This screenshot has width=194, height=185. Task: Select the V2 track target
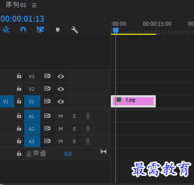(31, 89)
